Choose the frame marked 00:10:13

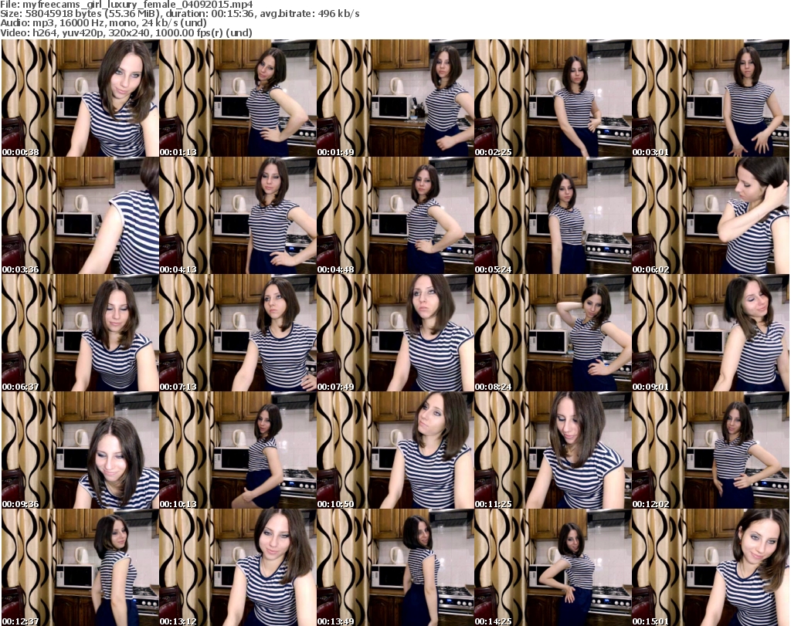pyautogui.click(x=238, y=450)
